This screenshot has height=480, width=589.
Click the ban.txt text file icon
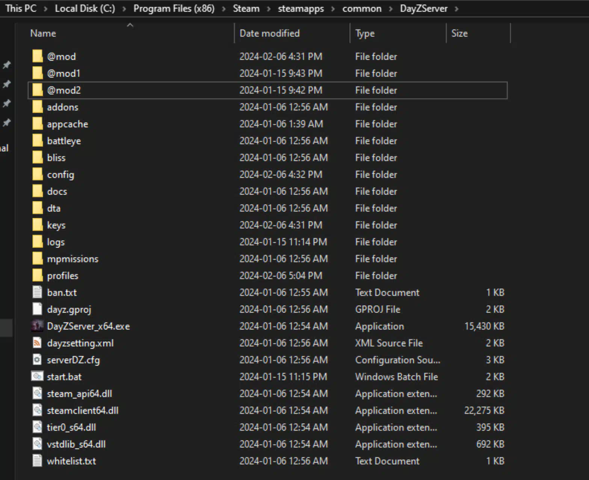point(37,292)
